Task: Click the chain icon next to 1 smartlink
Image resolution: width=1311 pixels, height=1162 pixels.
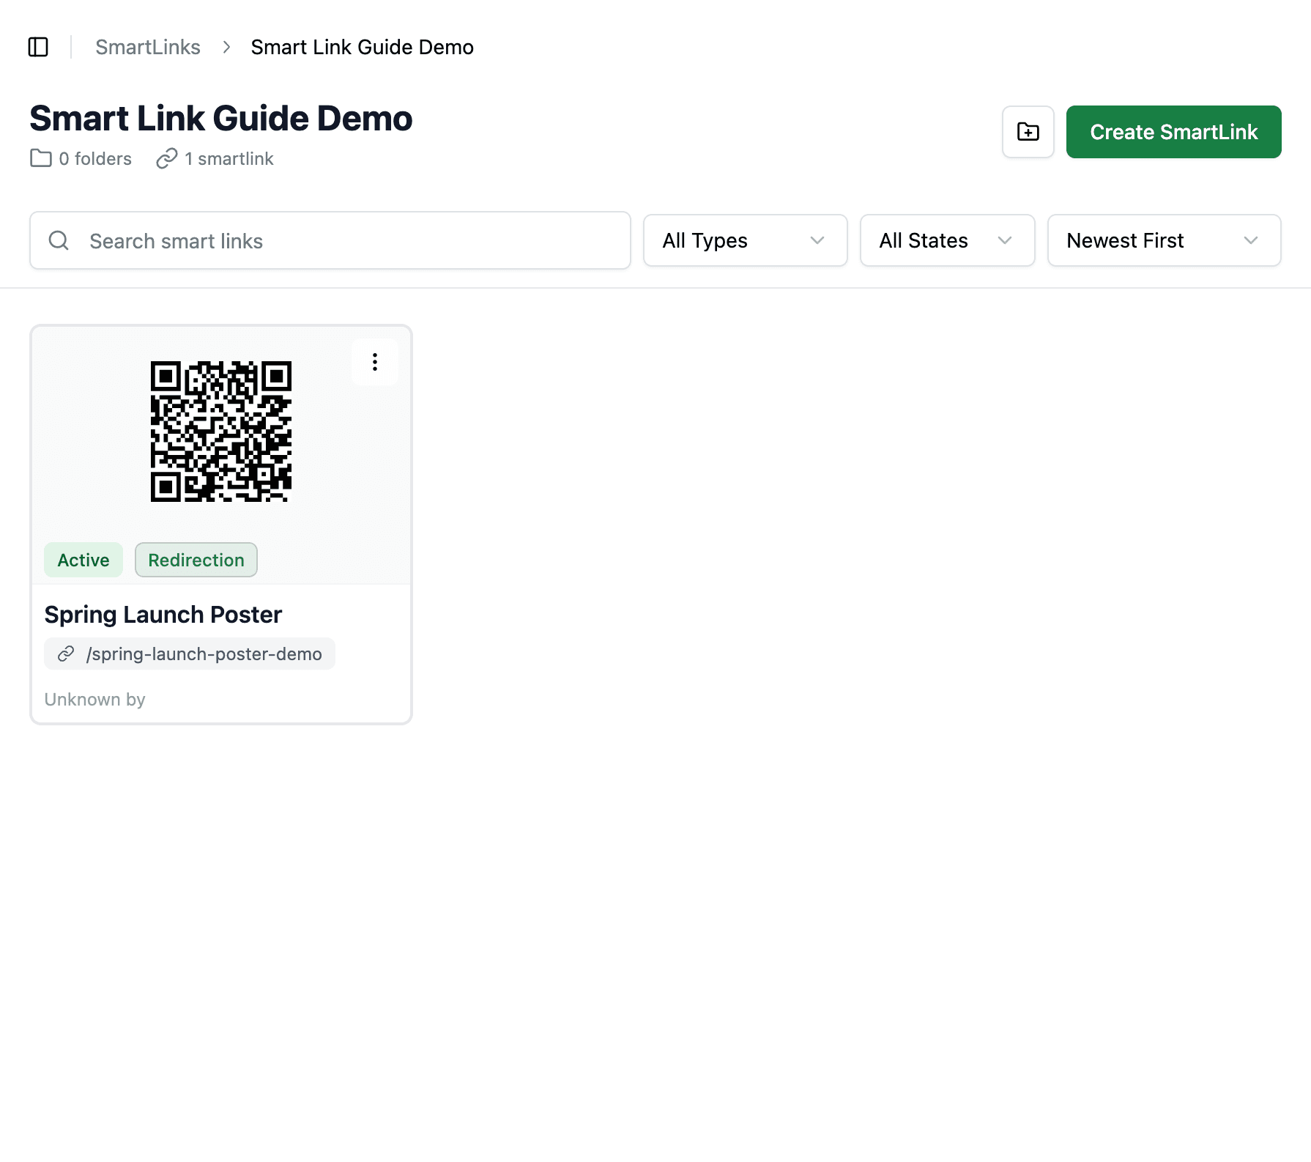Action: [x=167, y=158]
